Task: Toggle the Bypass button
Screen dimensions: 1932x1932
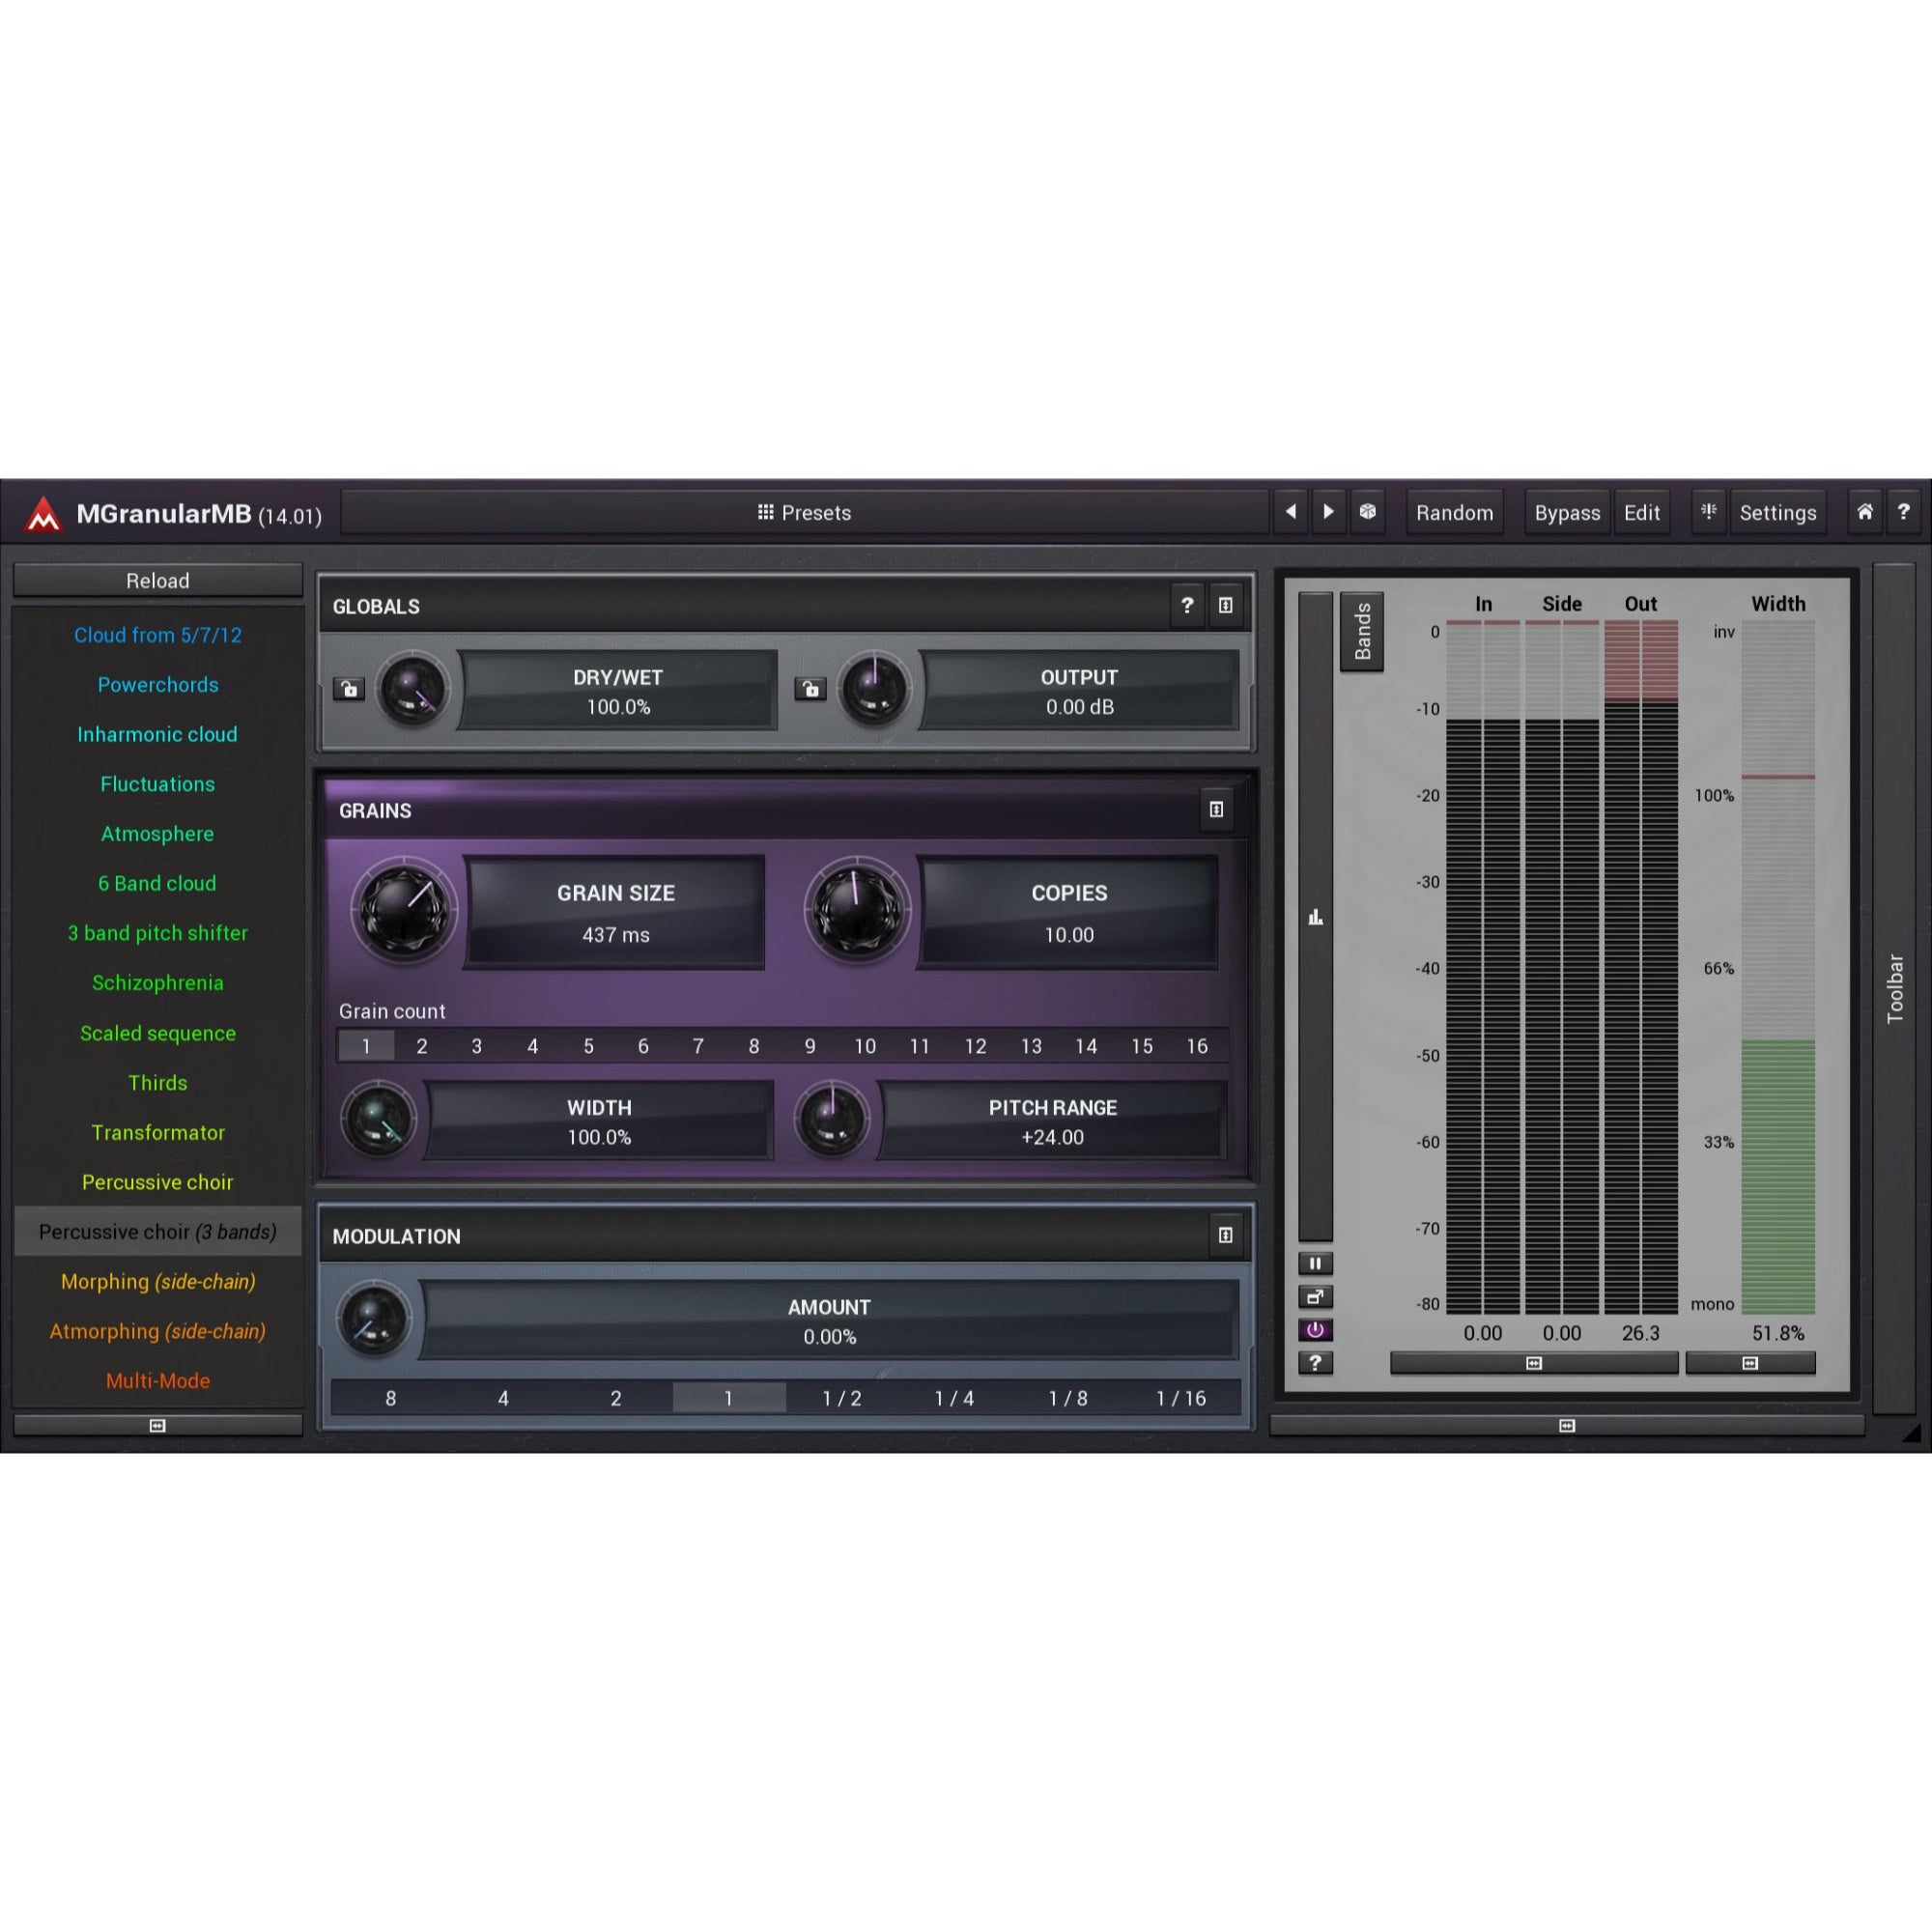Action: tap(1567, 512)
